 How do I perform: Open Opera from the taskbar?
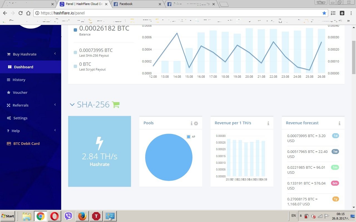click(54, 216)
